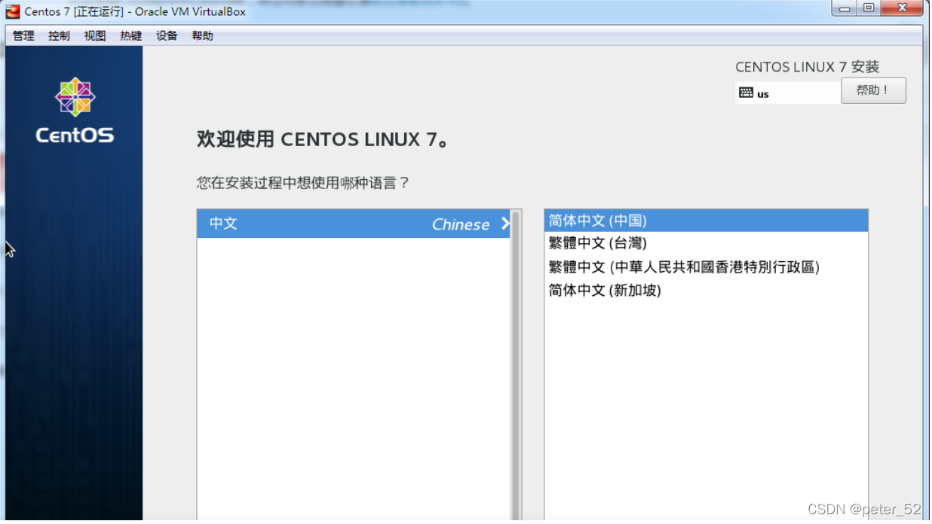Viewport: 932px width, 524px height.
Task: Minimize the VirtualBox window
Action: [x=845, y=9]
